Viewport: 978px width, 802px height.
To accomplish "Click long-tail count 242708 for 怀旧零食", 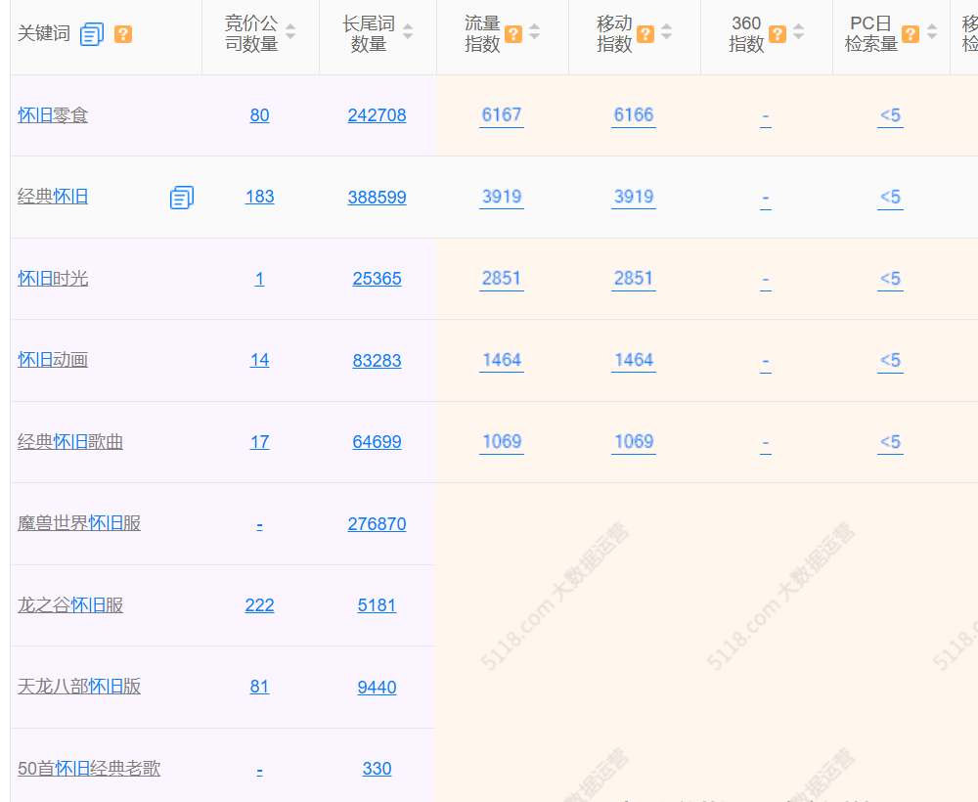I will coord(377,115).
